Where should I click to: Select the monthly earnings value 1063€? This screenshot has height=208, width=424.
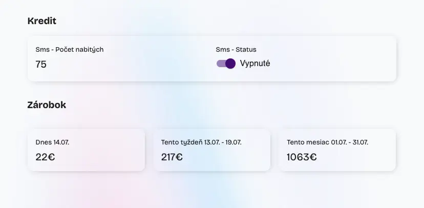(302, 157)
